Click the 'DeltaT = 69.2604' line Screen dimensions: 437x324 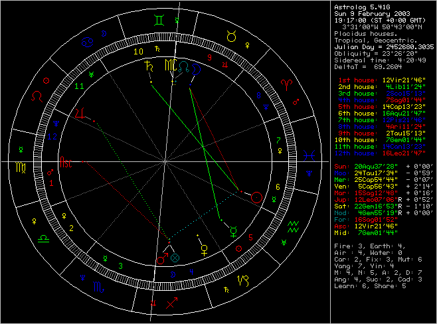(368, 67)
